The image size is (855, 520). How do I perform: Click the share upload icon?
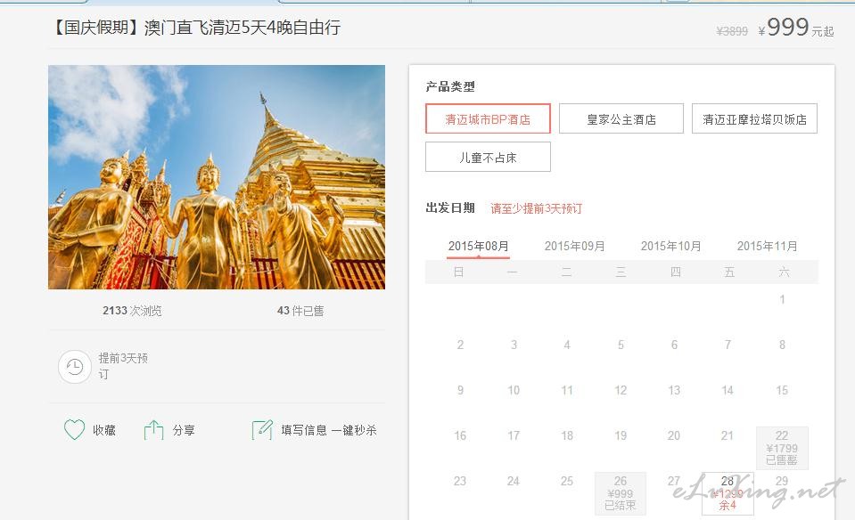pyautogui.click(x=153, y=429)
